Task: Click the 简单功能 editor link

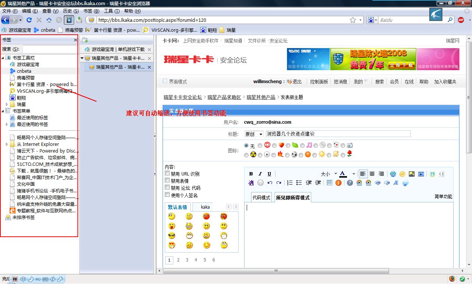Action: click(443, 196)
